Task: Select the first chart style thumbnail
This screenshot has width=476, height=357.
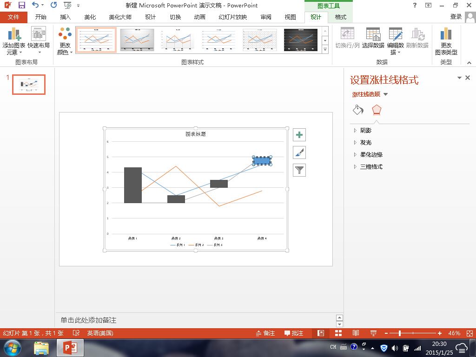Action: [96, 40]
